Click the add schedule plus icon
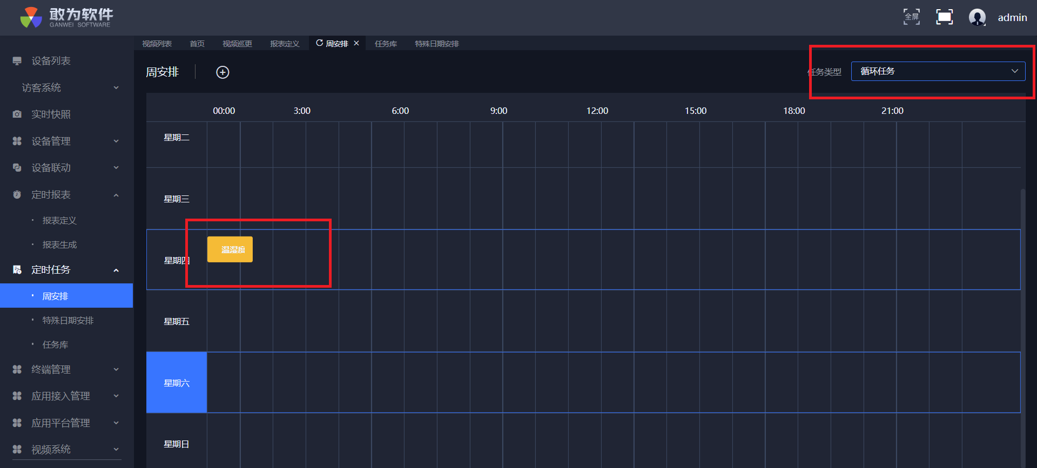This screenshot has height=468, width=1037. (x=223, y=72)
